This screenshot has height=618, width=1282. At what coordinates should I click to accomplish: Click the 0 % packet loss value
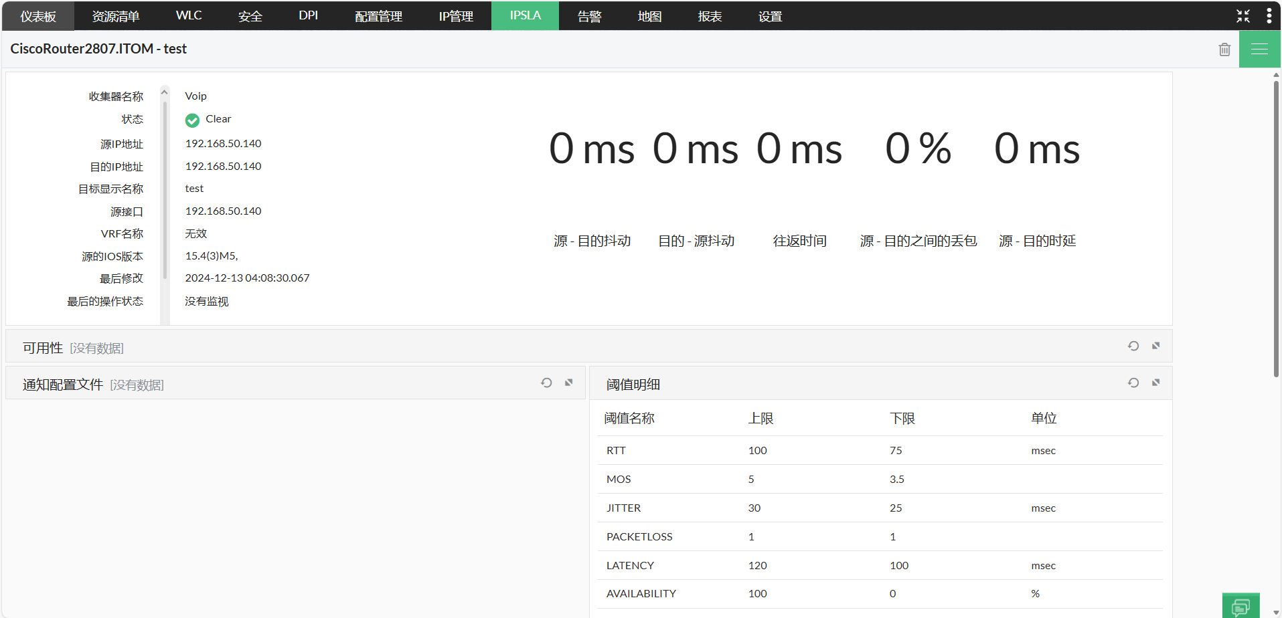[x=918, y=148]
